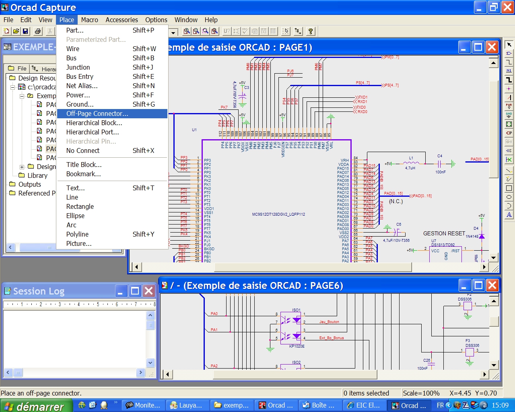Expand the Design cache folder node
515x412 pixels.
[22, 167]
